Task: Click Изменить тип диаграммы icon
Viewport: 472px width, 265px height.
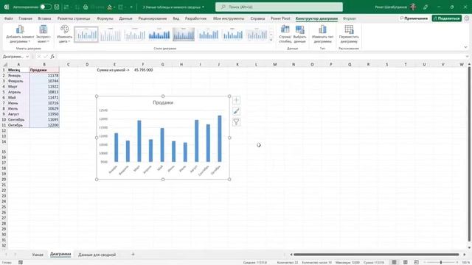Action: pyautogui.click(x=322, y=34)
